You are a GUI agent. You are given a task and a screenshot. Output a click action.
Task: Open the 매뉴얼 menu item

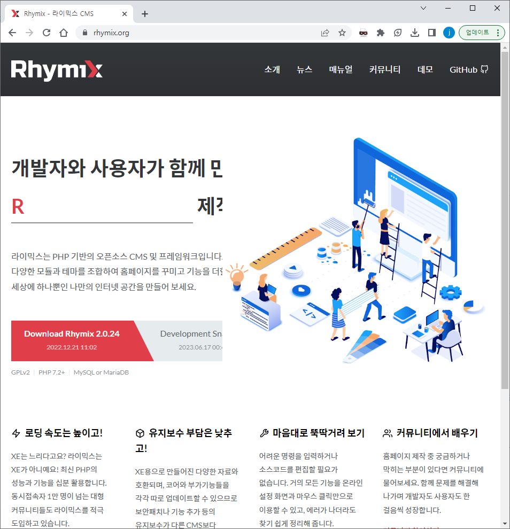[341, 69]
